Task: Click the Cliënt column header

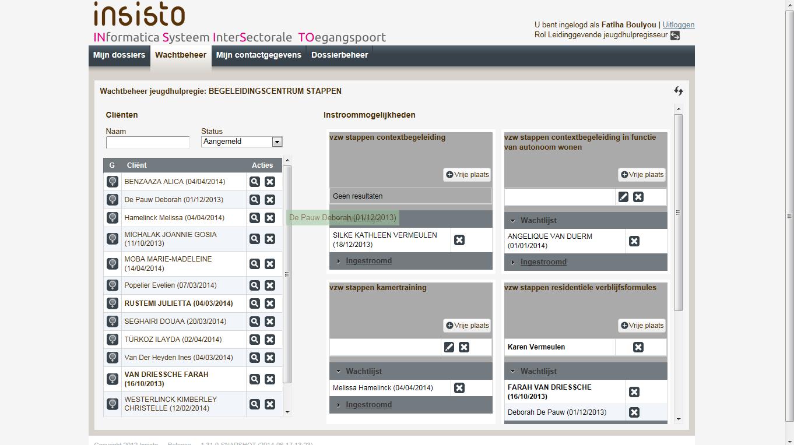Action: pos(136,165)
